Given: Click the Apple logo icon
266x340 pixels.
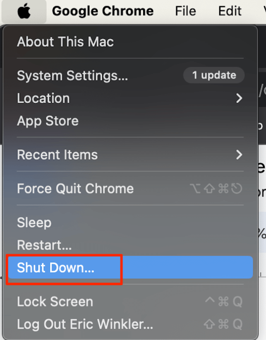Looking at the screenshot, I should [24, 11].
